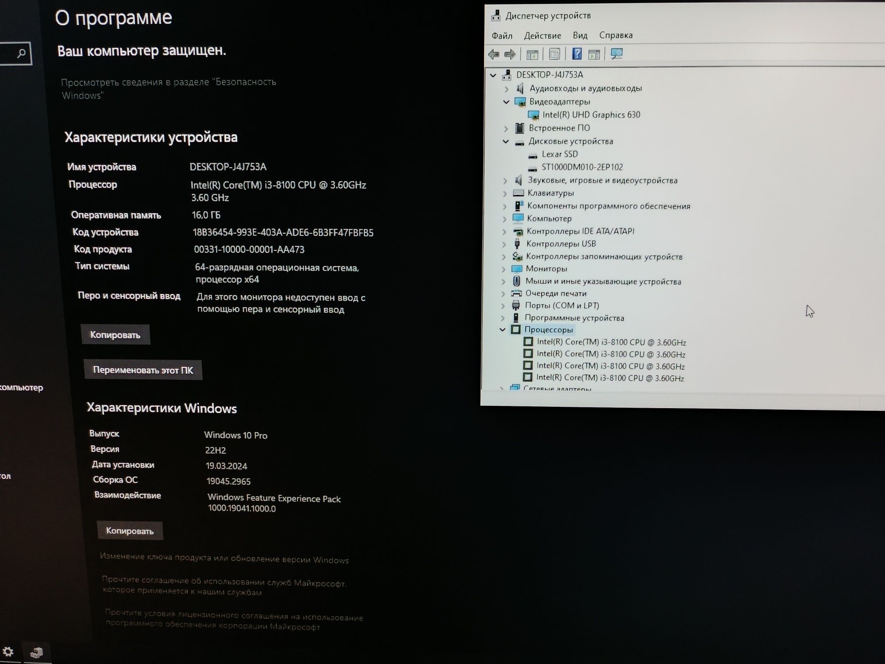Click the Встроенное ПО firmware icon
The height and width of the screenshot is (664, 885).
point(519,128)
